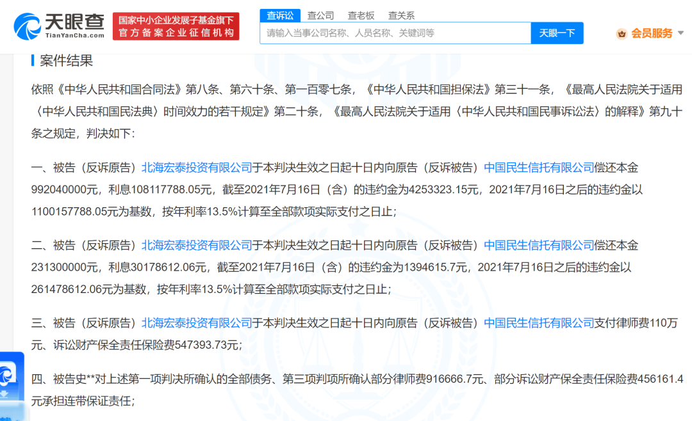Click the base amount 261478612.06元 text
The width and height of the screenshot is (692, 421).
72,289
